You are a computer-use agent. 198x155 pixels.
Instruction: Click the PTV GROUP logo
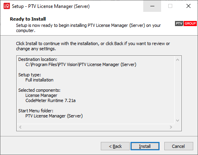(x=186, y=23)
